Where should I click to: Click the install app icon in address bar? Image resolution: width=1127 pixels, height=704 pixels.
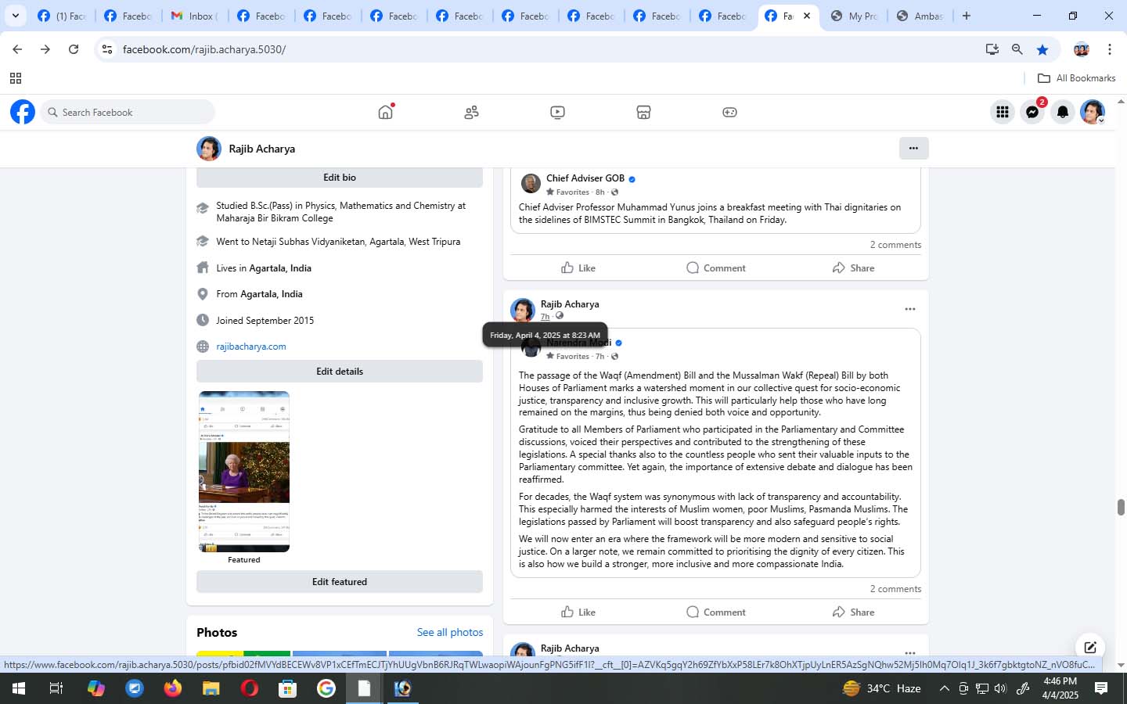(x=992, y=49)
